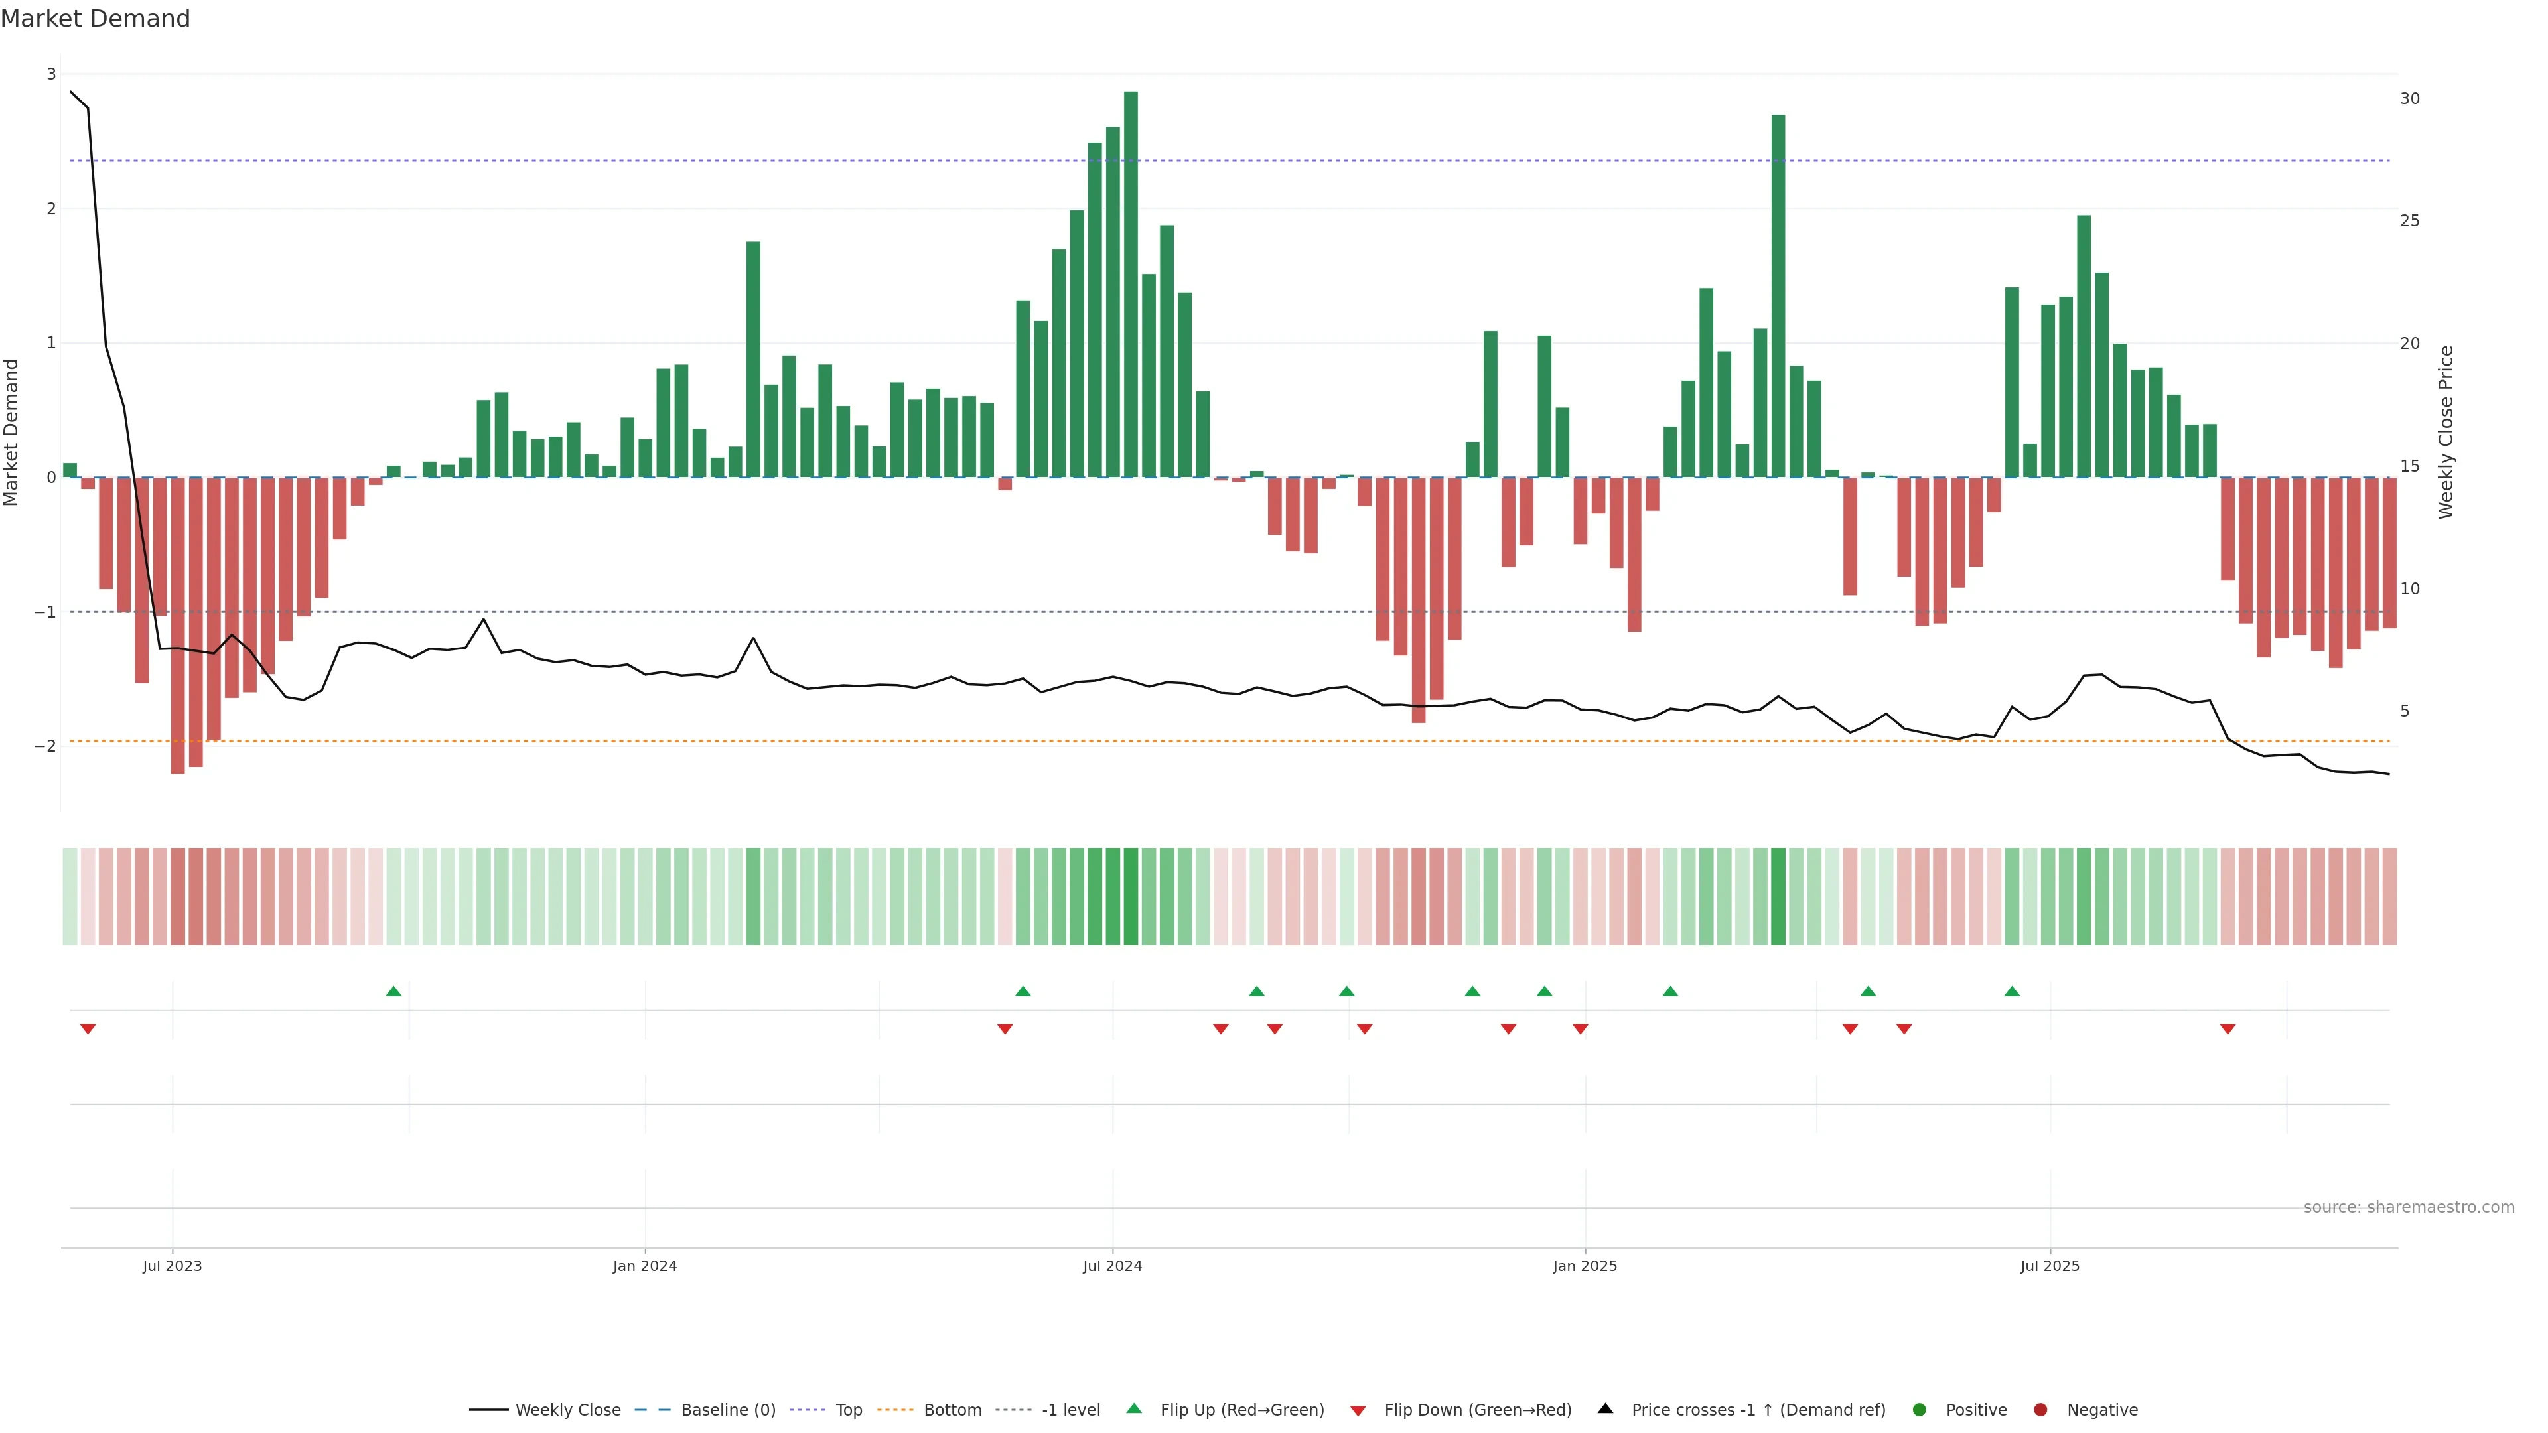Click the green Positive circle in the legend

pyautogui.click(x=1919, y=1409)
